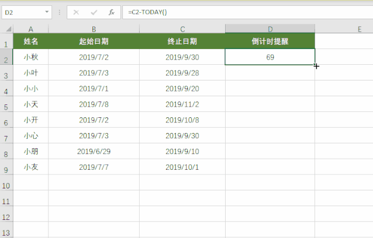The image size is (373, 238).
Task: Select row 7 header
Action: [x=6, y=135]
